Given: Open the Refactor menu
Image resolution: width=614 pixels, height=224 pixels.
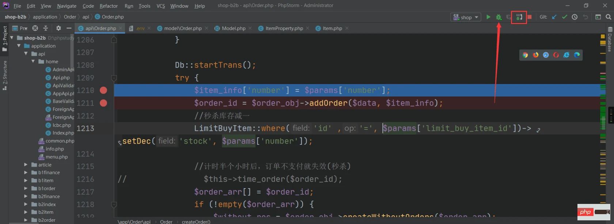Looking at the screenshot, I should tap(109, 6).
